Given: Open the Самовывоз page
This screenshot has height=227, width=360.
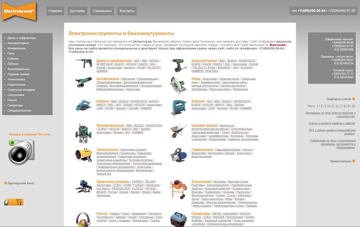Looking at the screenshot, I should tap(102, 11).
